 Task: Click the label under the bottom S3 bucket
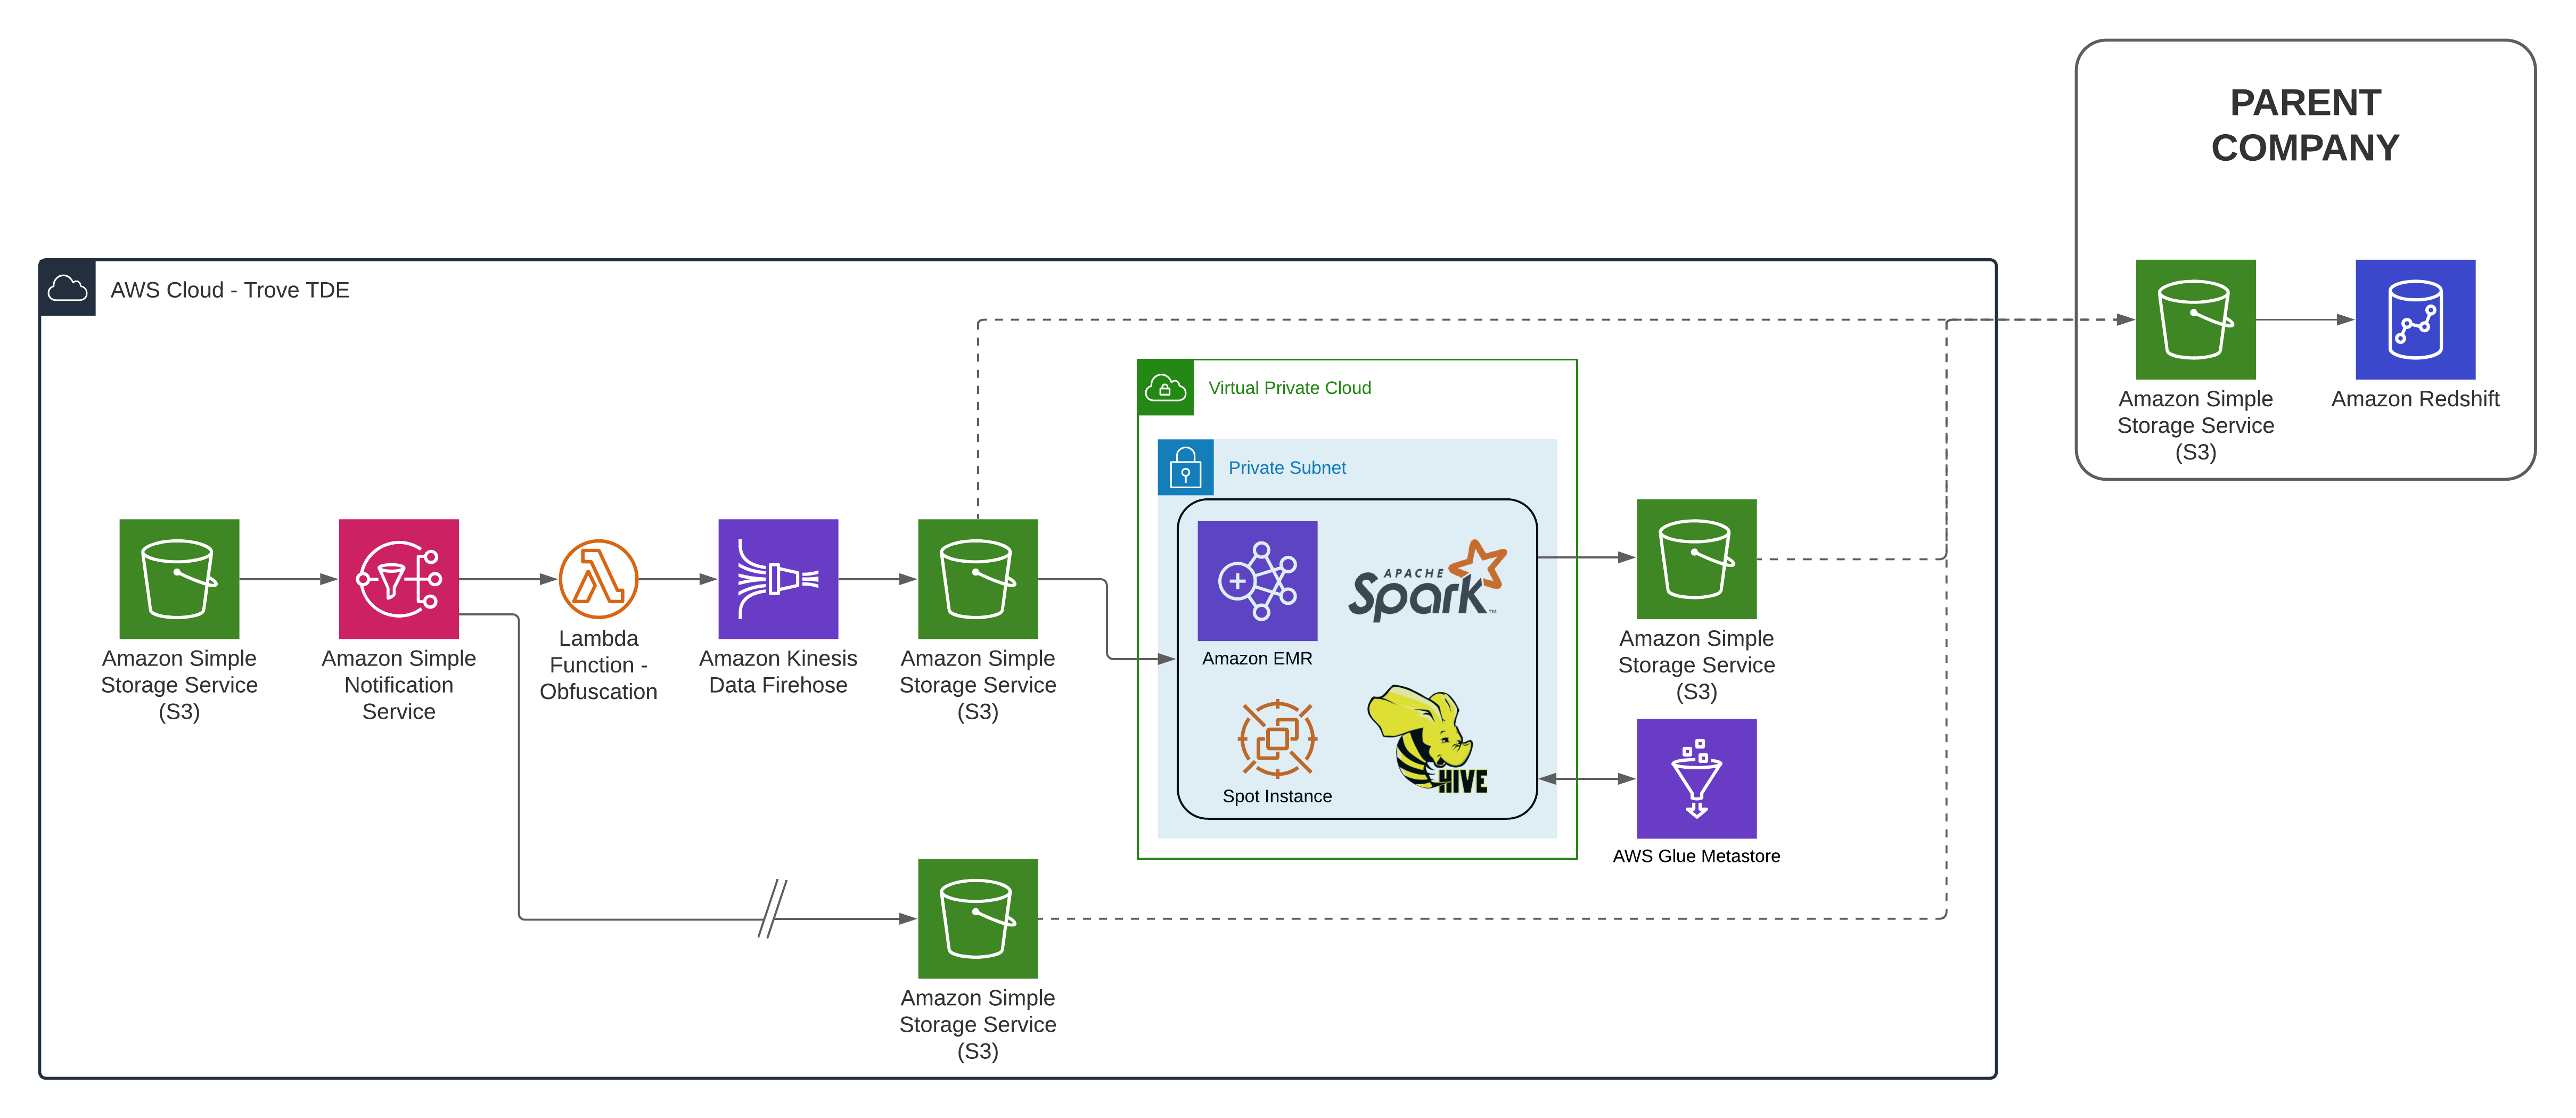coord(977,1024)
